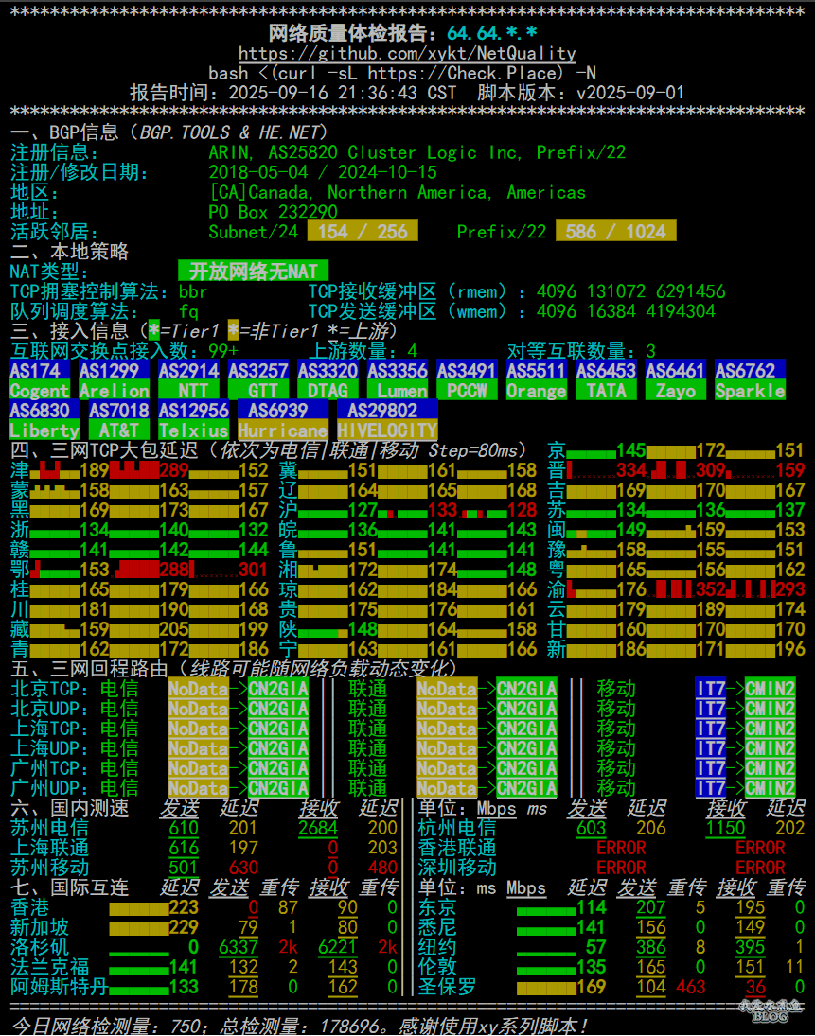This screenshot has height=1036, width=815.
Task: Click the 上游数量 value 4
Action: [x=413, y=350]
